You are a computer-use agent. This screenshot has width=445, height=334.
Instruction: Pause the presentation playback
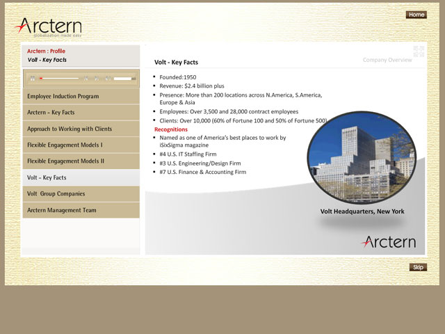coord(33,79)
